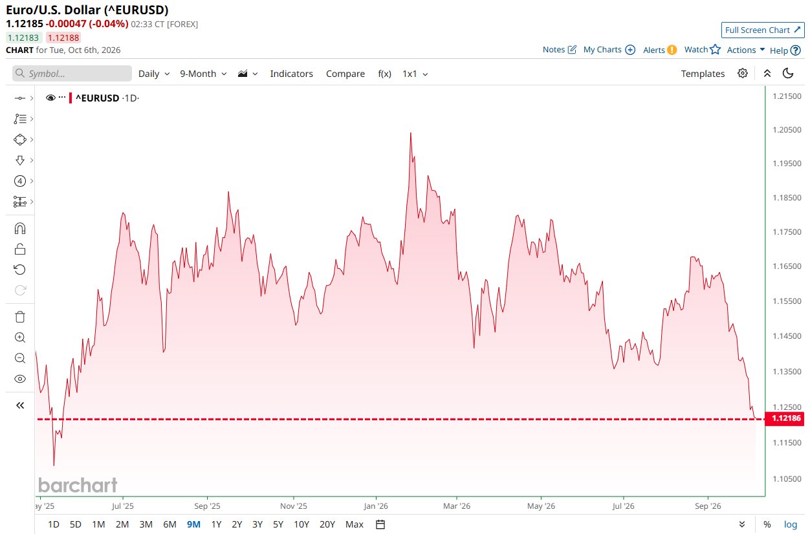Click the green bid price 1.12183
Image resolution: width=810 pixels, height=534 pixels.
pyautogui.click(x=24, y=37)
